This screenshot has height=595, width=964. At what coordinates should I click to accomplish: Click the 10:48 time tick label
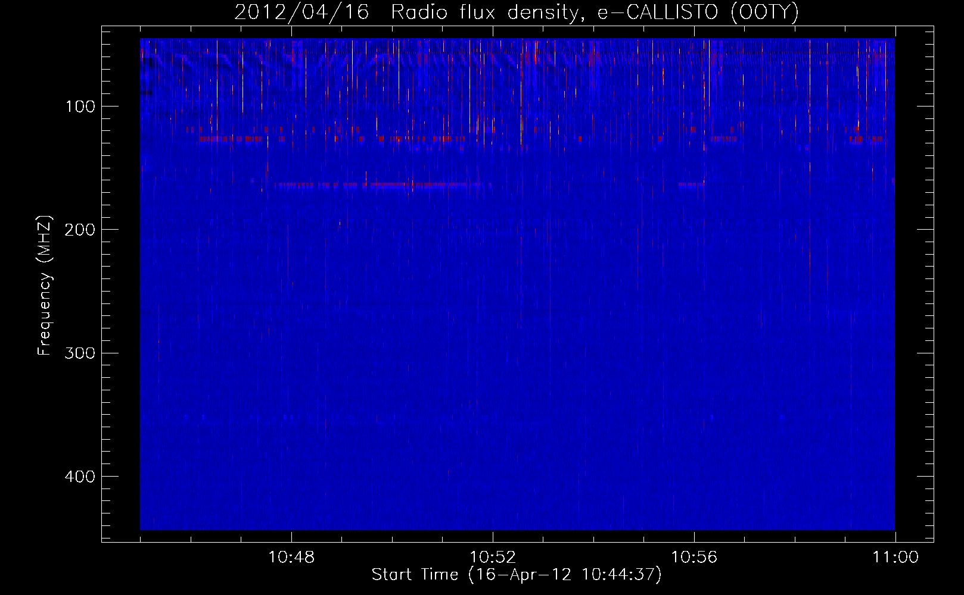[291, 558]
